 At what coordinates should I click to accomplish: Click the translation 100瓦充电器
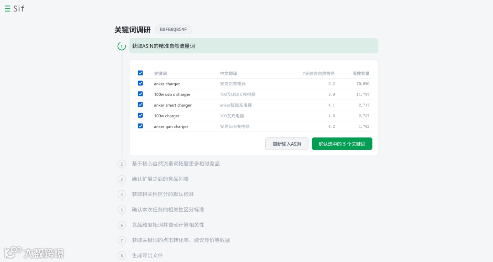click(x=232, y=116)
